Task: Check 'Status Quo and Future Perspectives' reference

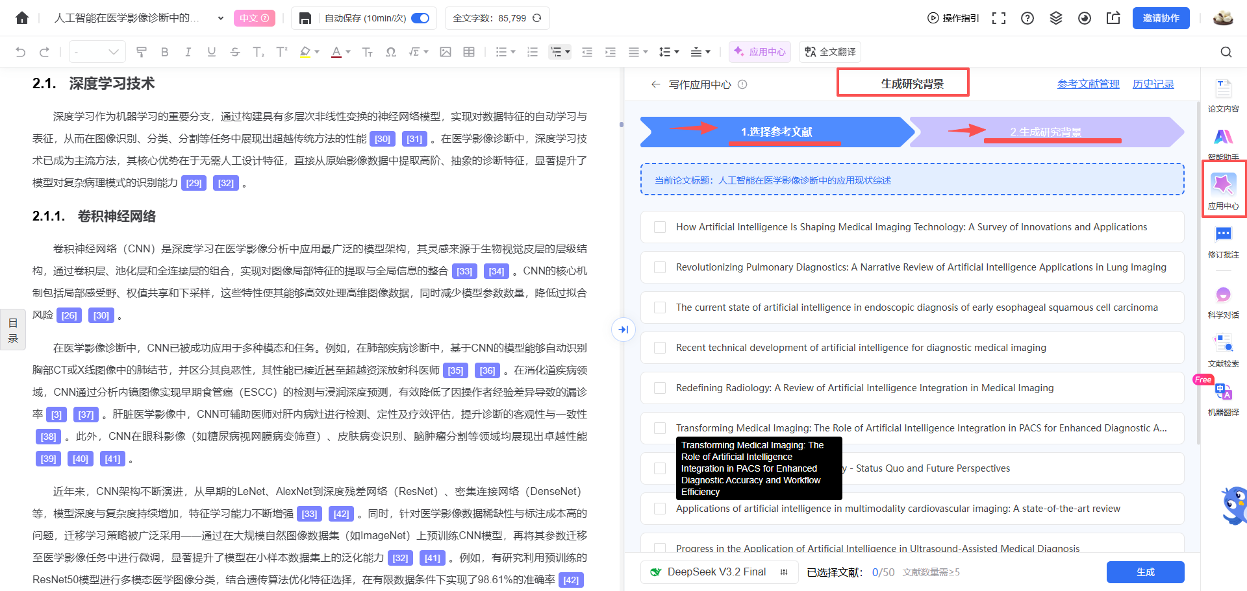Action: click(660, 468)
